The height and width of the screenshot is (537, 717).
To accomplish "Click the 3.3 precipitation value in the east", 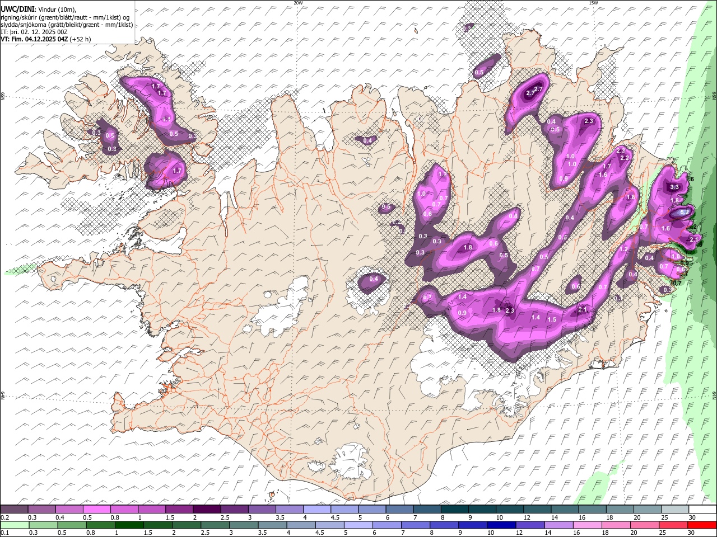I will pos(674,187).
